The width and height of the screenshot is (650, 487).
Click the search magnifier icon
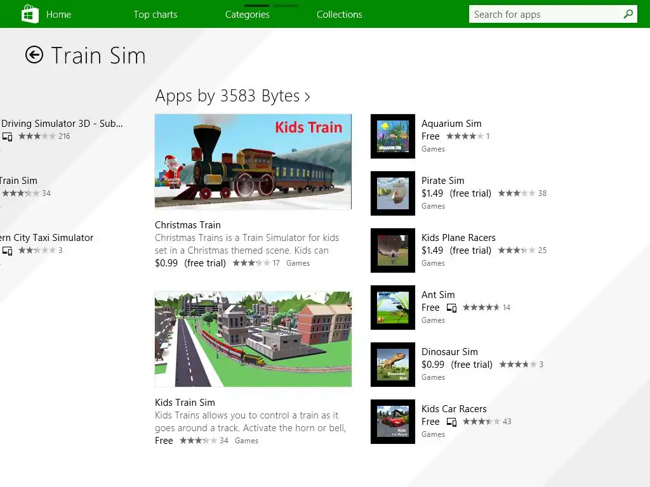point(628,14)
